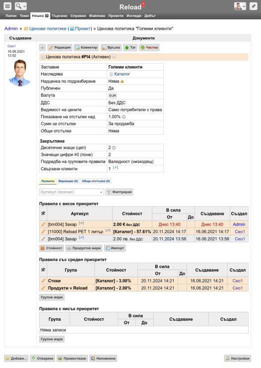This screenshot has height=368, width=261.
Task: Open the Теми tab
Action: [x=24, y=16]
